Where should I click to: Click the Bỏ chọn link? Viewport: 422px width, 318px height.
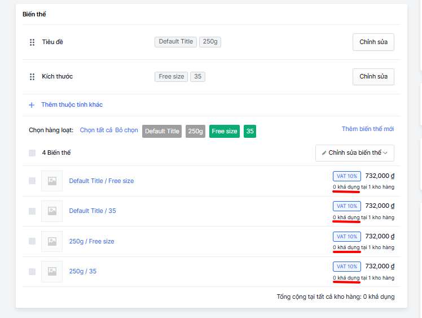click(x=126, y=130)
